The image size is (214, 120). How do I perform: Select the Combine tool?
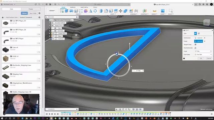[x=125, y=11]
